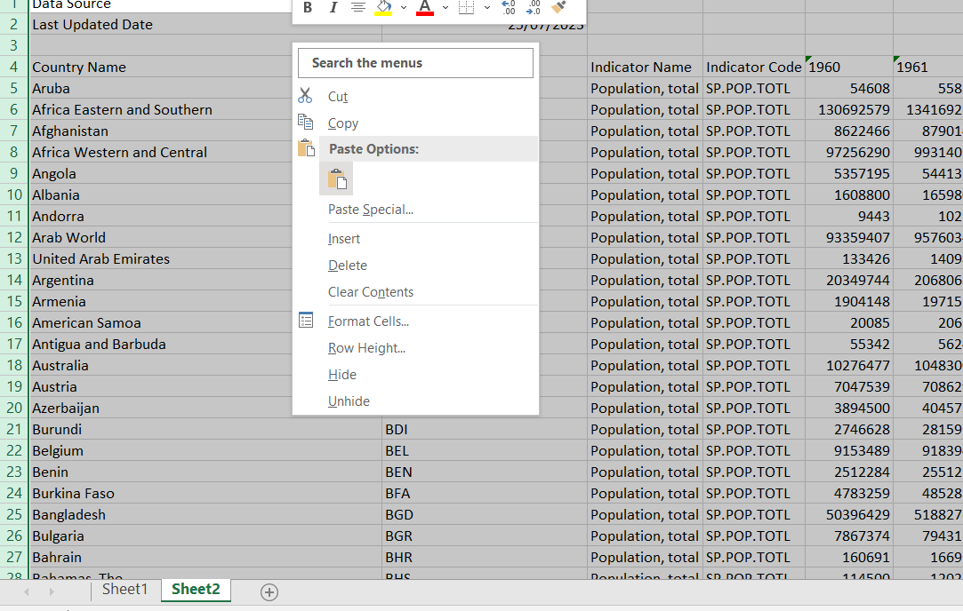963x611 pixels.
Task: Select Clear Contents from the context menu
Action: (371, 291)
